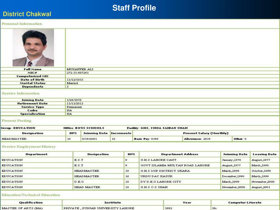Click the staff member's profile photo

click(33, 48)
